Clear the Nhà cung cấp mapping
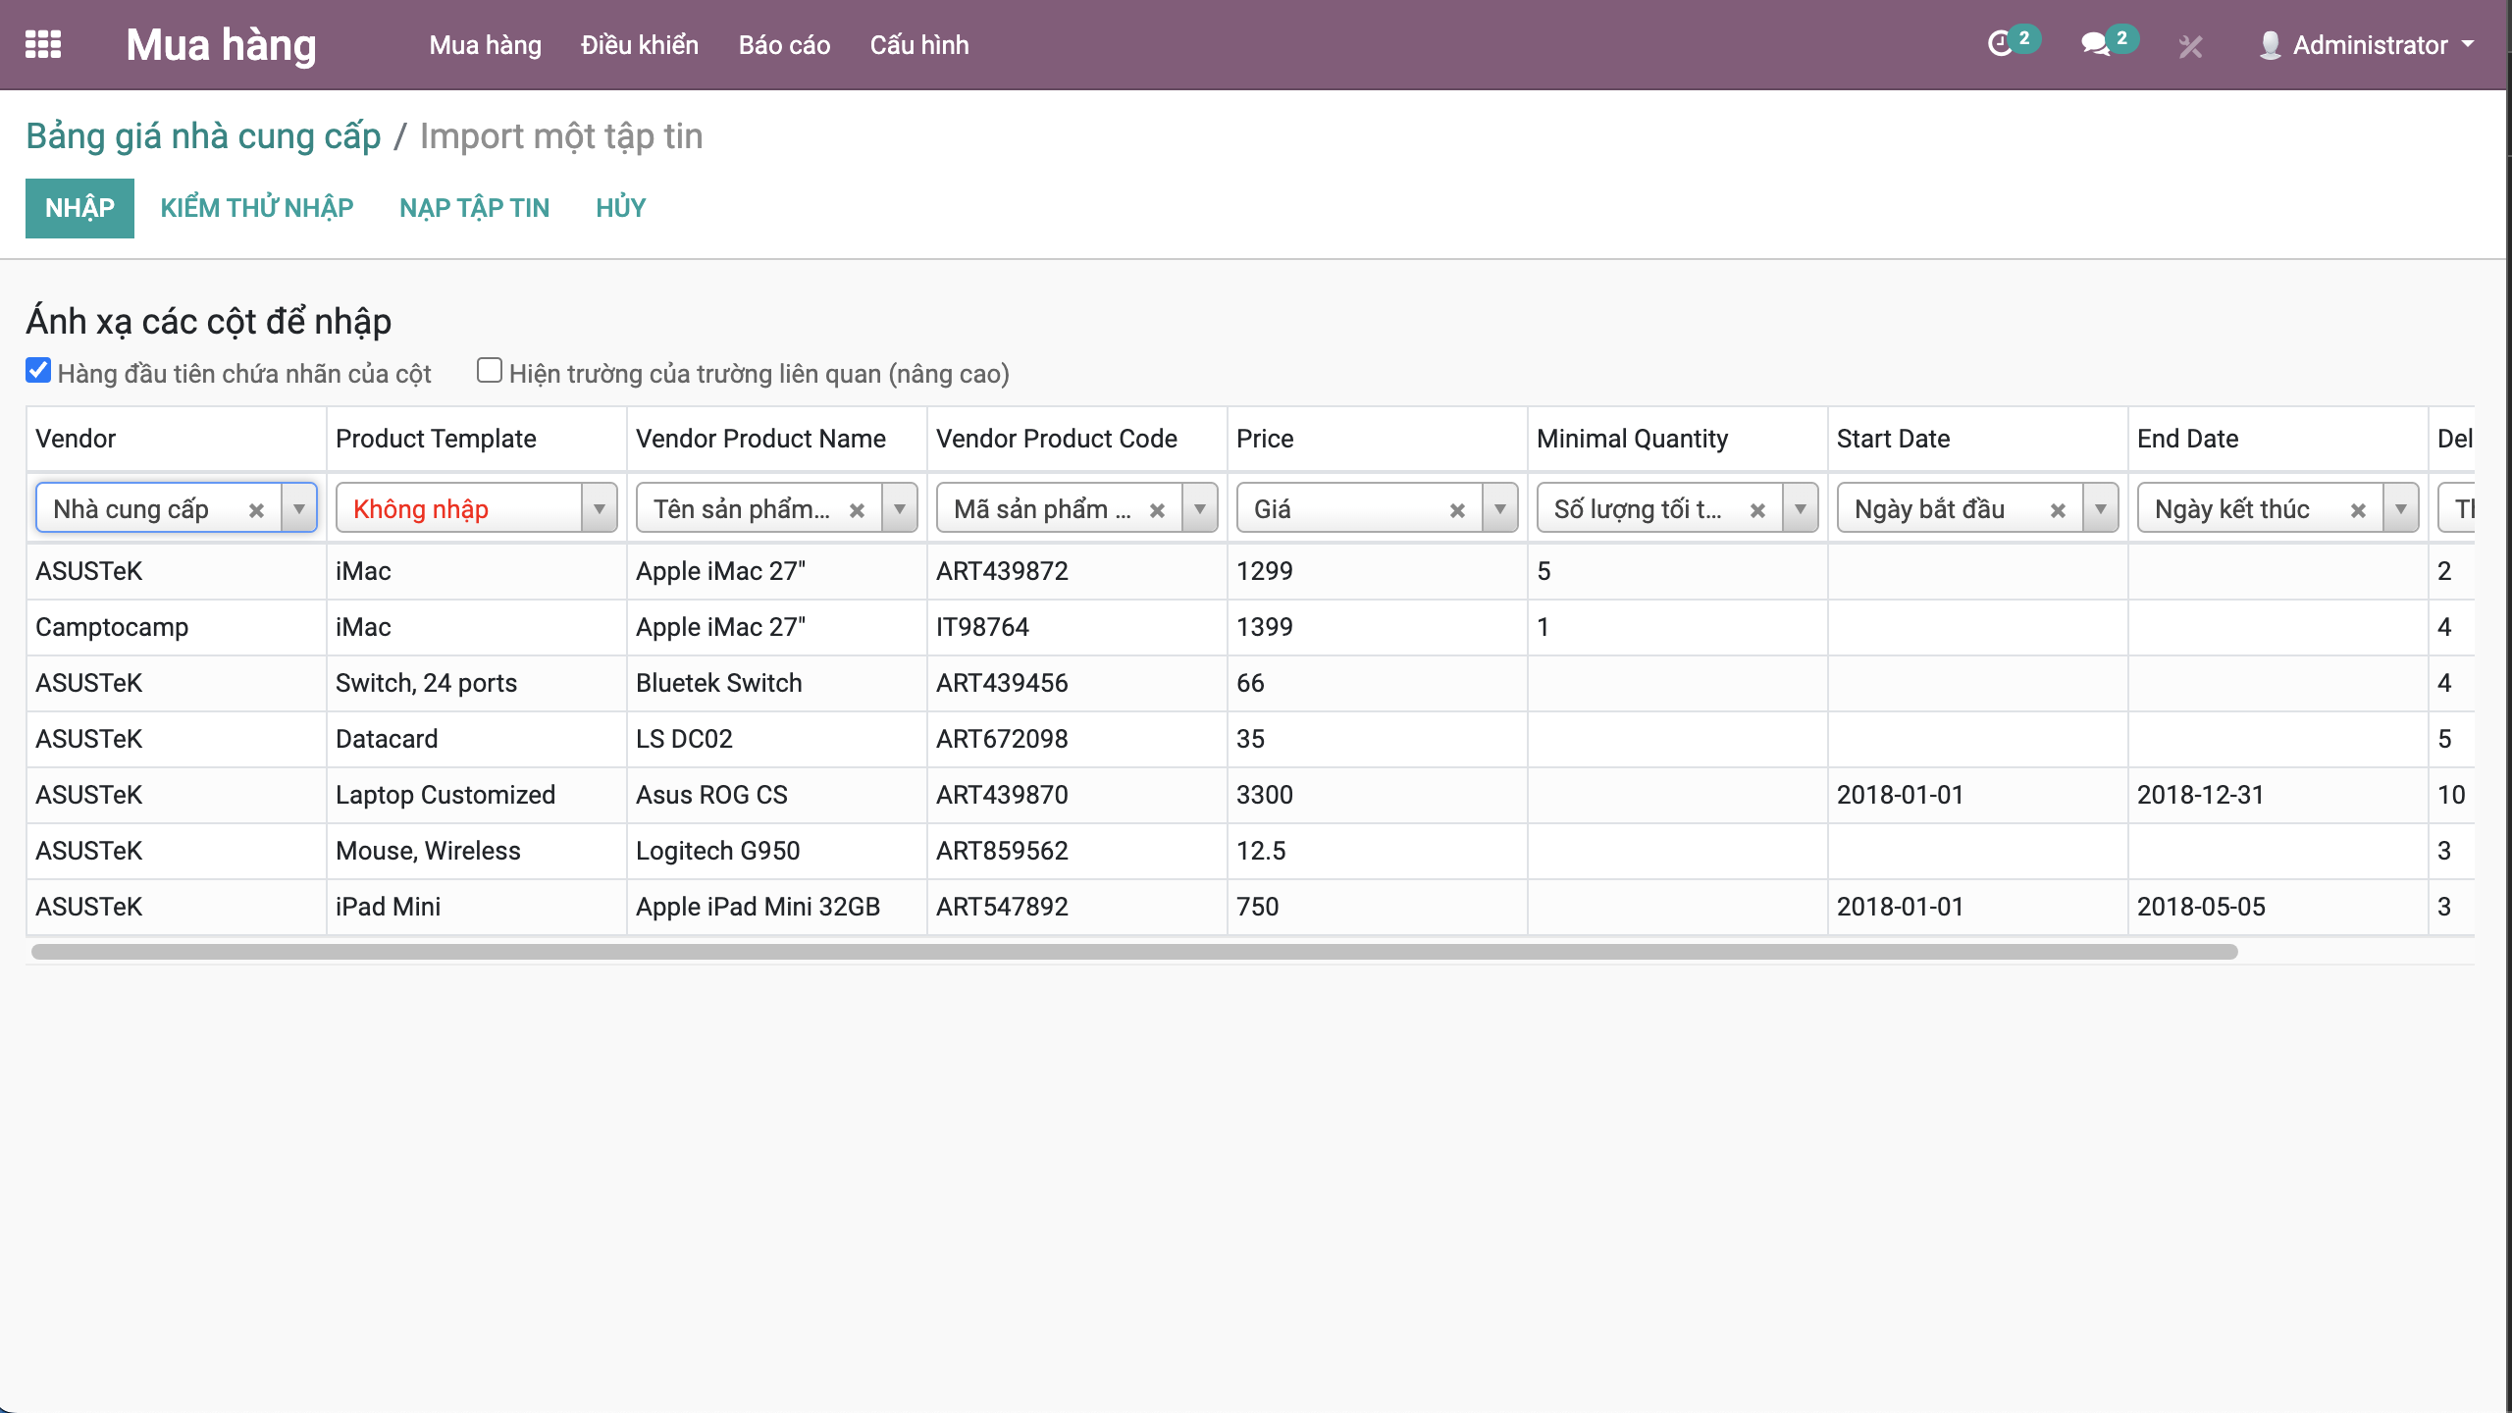Image resolution: width=2512 pixels, height=1413 pixels. [256, 510]
